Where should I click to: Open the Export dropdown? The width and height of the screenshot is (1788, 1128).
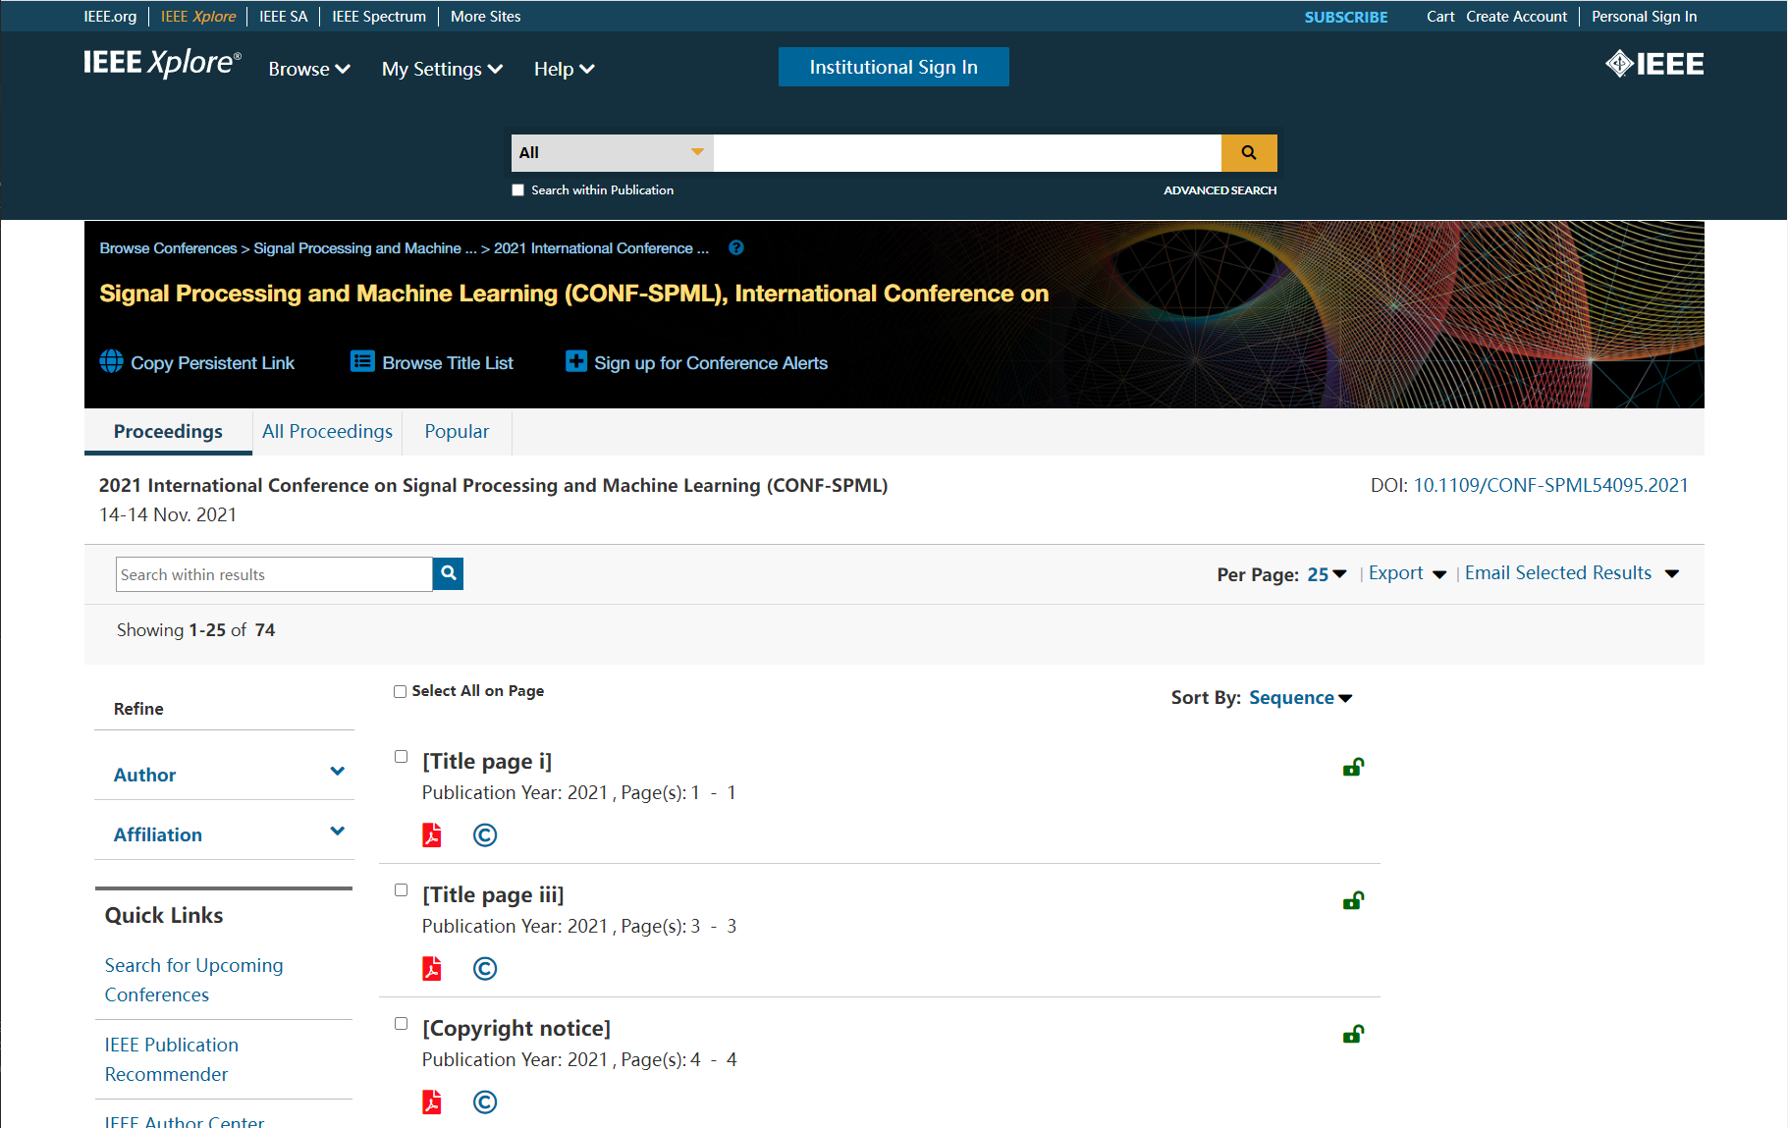point(1407,573)
